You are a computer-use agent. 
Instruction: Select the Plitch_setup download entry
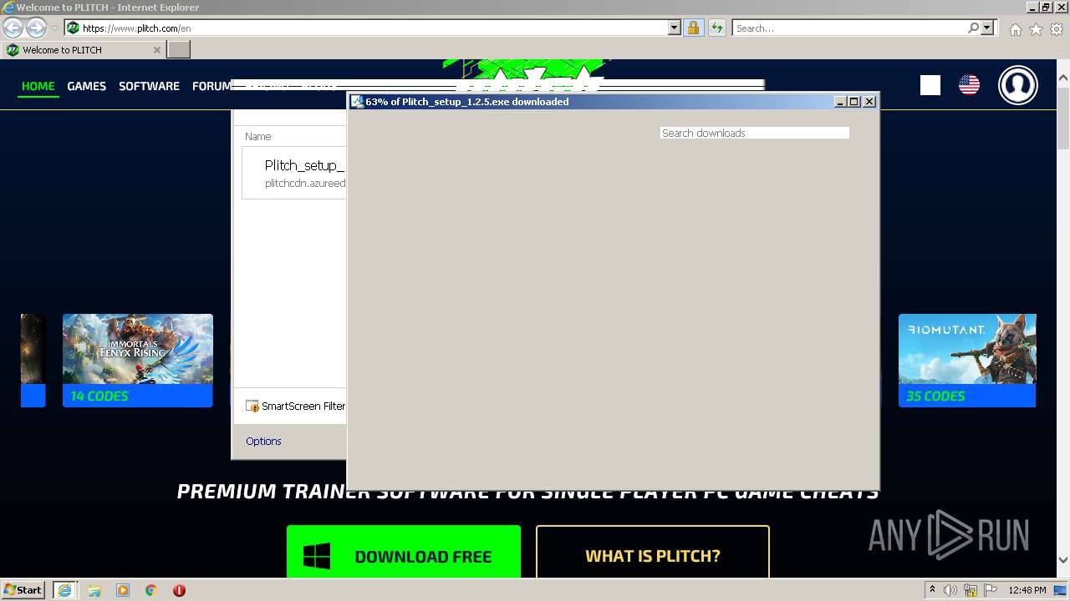(x=294, y=173)
